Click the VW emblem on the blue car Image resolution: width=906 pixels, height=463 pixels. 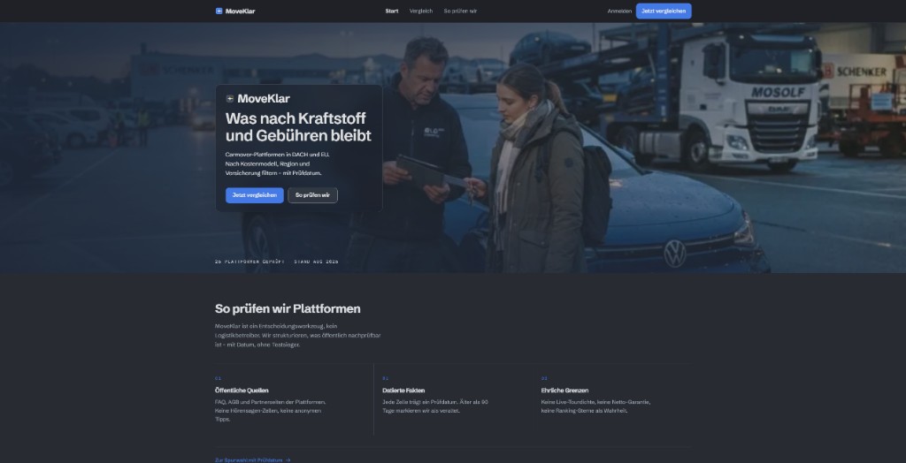click(x=674, y=254)
